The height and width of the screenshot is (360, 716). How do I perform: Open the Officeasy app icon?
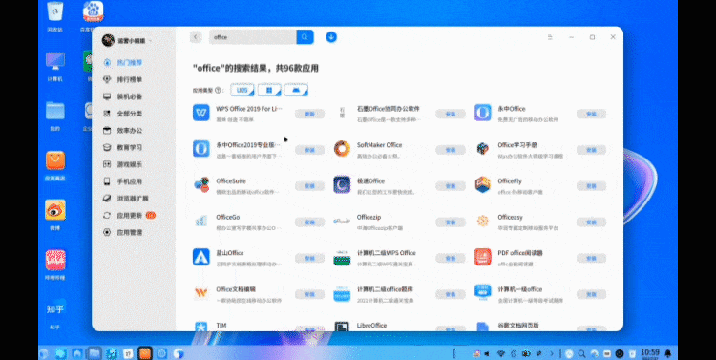point(483,221)
